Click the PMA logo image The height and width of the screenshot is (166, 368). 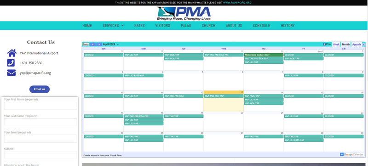pos(184,13)
